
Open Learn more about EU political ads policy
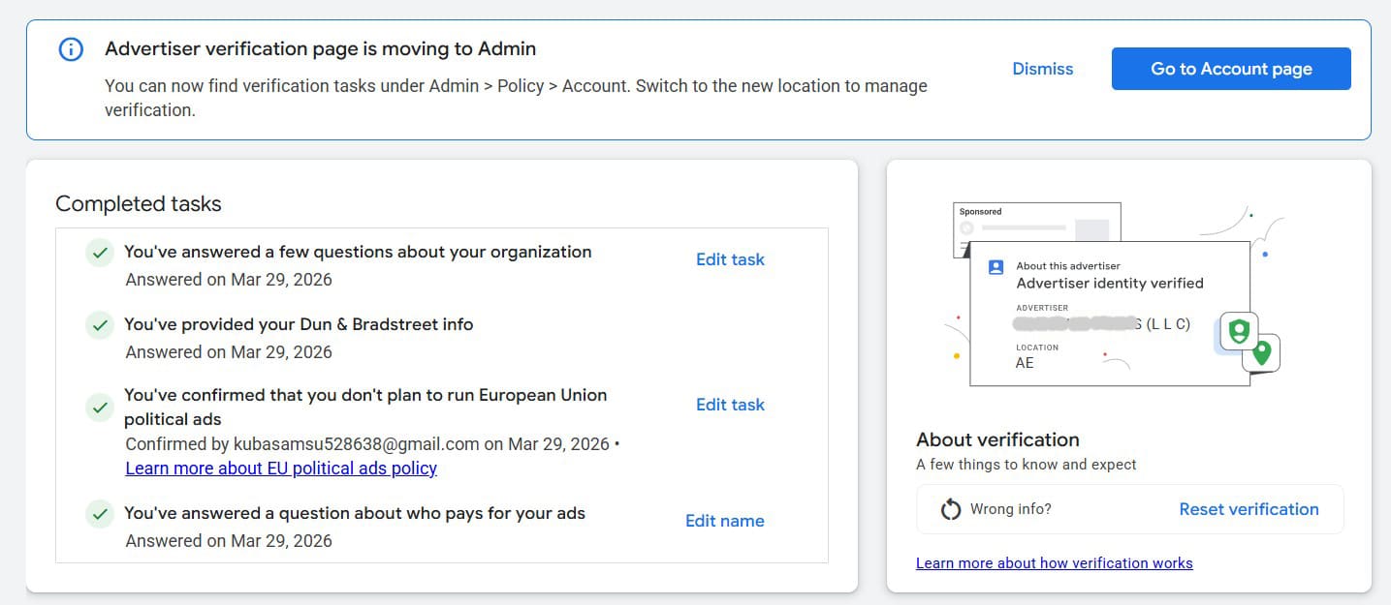click(281, 469)
